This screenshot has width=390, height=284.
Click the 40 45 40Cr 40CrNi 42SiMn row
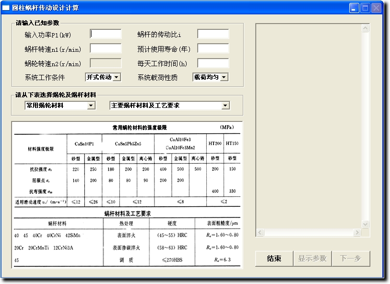tap(47, 235)
